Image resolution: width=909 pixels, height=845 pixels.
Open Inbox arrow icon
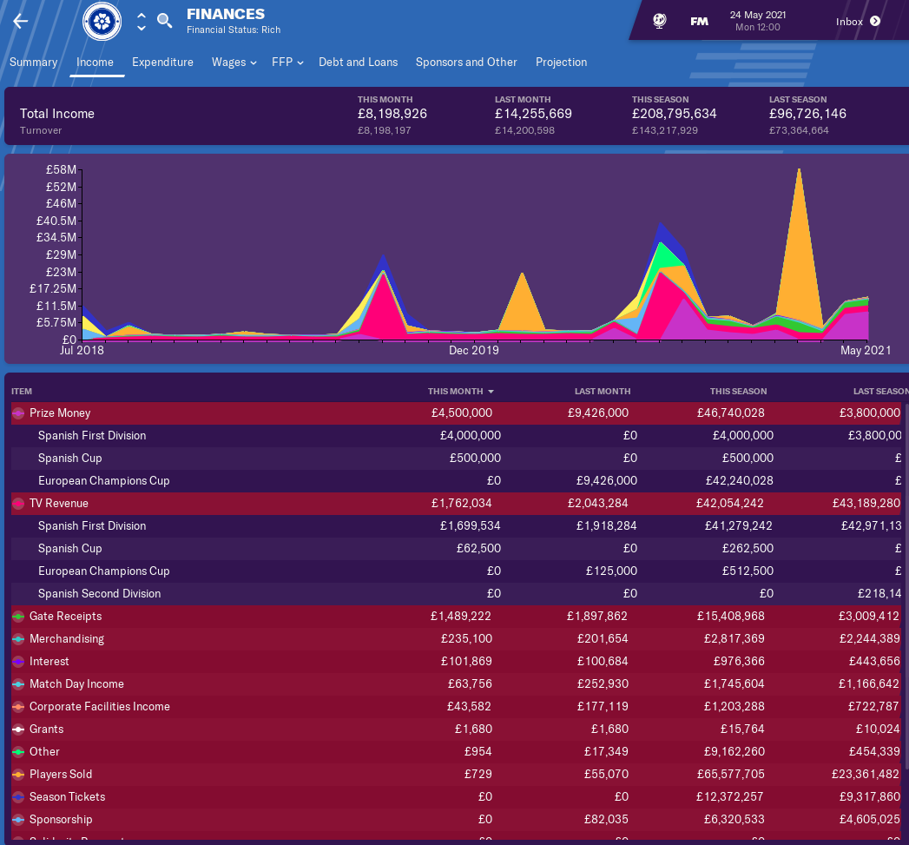click(x=875, y=22)
